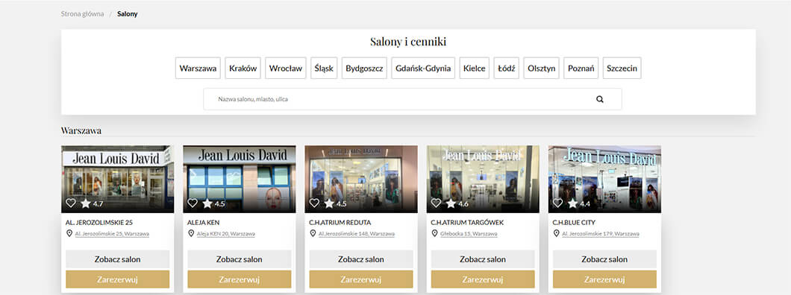Open address link Al. Jerozolimskie 179, Warszawa
Image resolution: width=791 pixels, height=295 pixels.
coord(601,234)
